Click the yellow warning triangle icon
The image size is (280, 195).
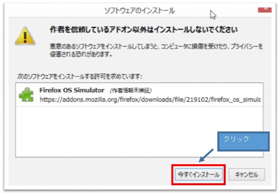25,36
